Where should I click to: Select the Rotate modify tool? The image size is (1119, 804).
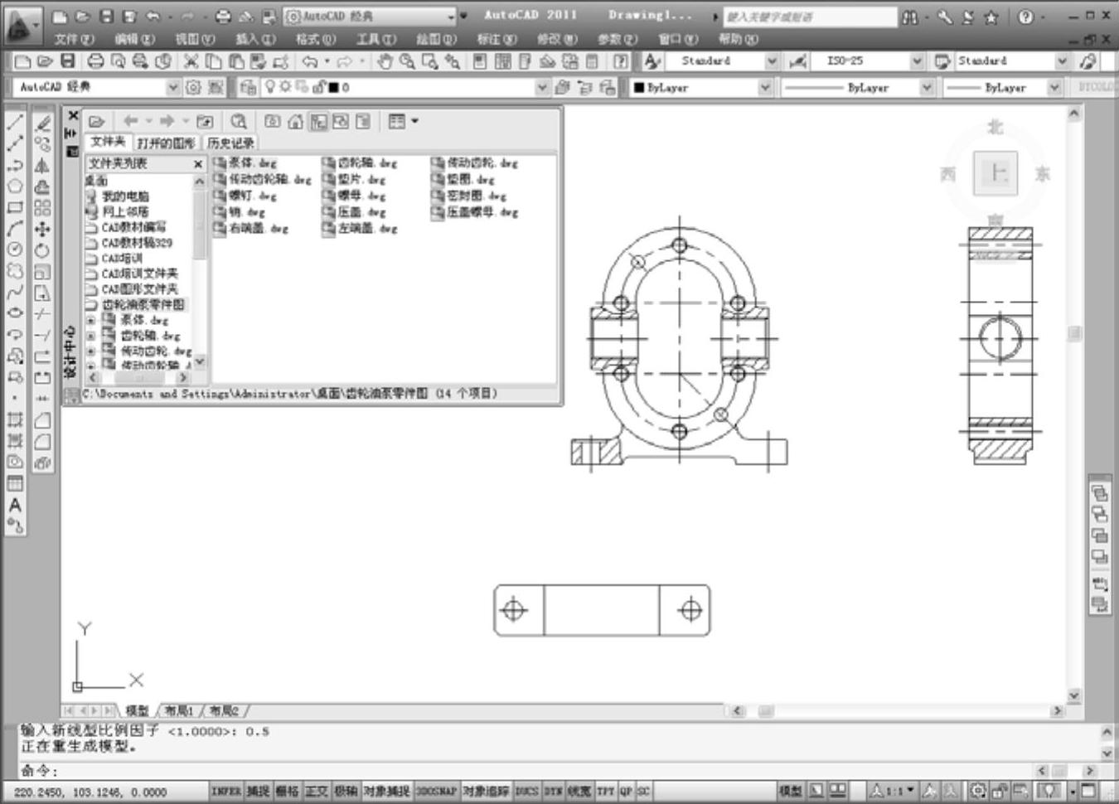pos(43,250)
